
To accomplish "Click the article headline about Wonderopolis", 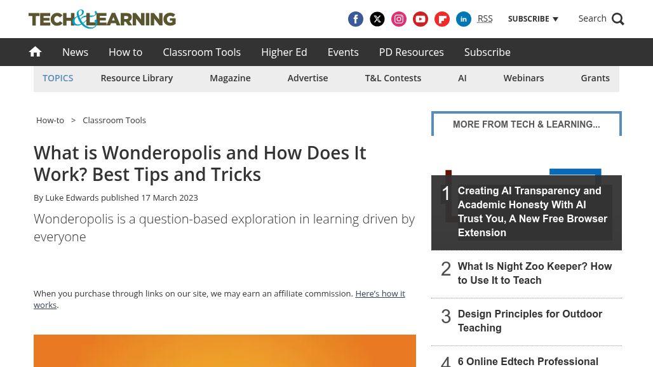I will click(x=200, y=164).
